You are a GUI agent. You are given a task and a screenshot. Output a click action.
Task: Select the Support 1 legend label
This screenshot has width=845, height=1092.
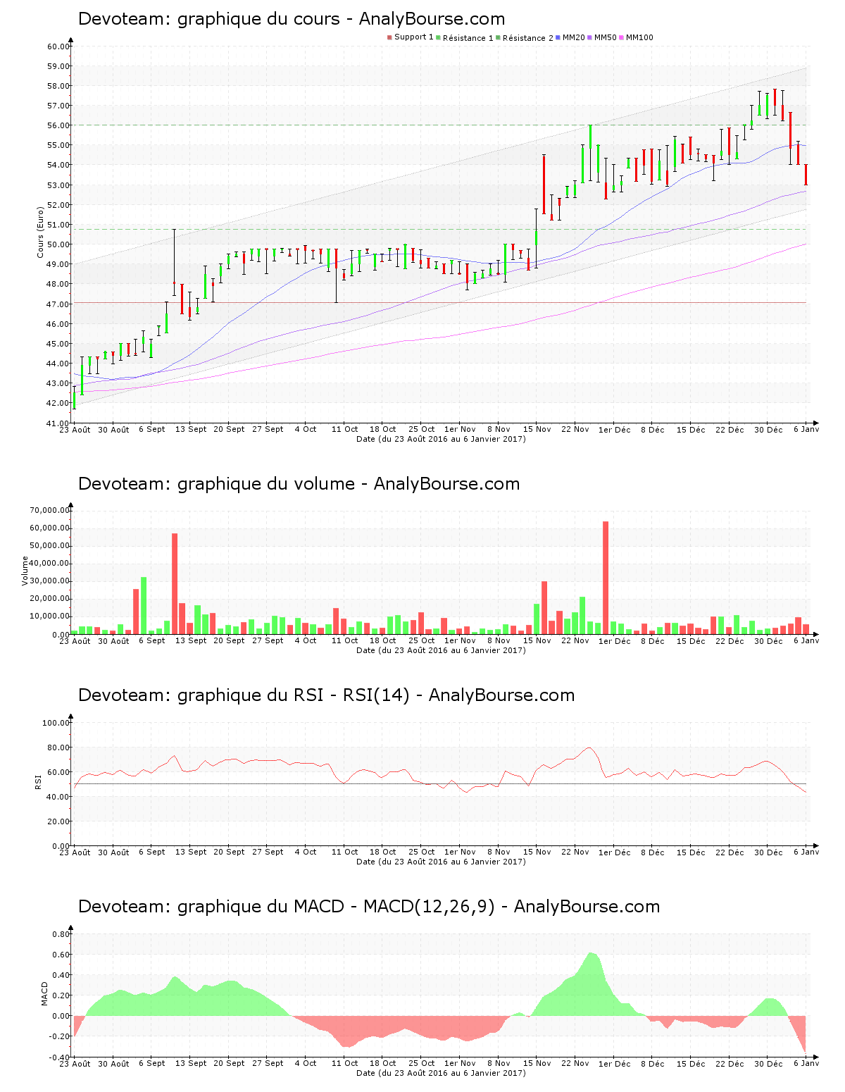[413, 37]
